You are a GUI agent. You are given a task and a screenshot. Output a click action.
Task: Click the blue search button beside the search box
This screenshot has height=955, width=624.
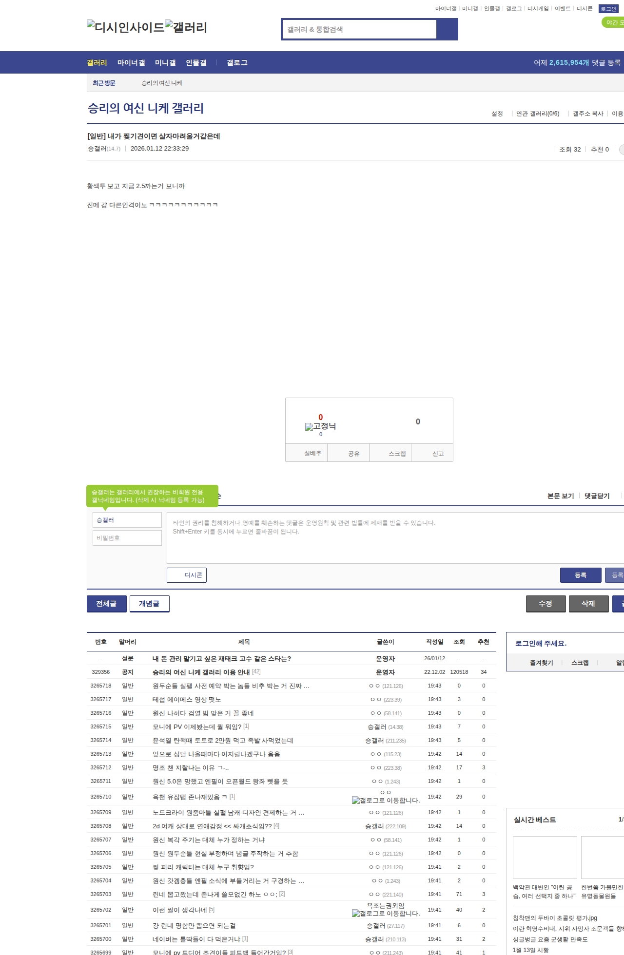(447, 29)
